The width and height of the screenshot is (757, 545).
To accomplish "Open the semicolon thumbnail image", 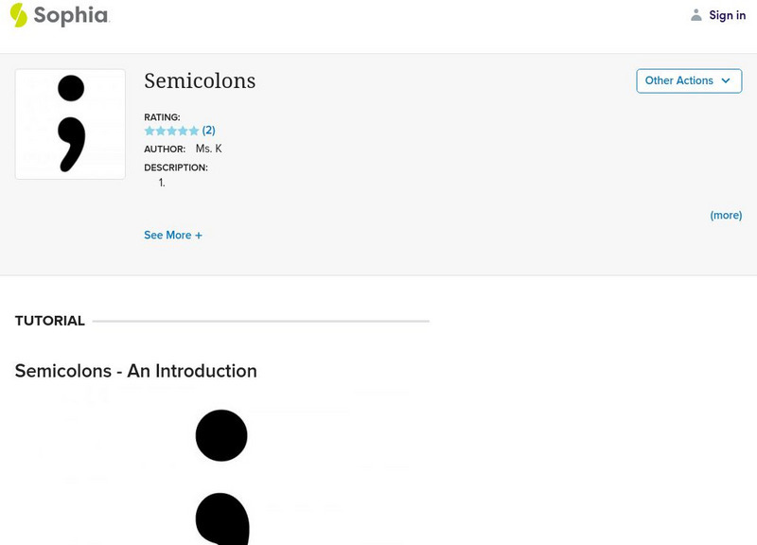I will pos(70,124).
